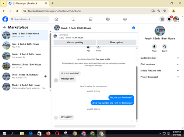Viewport: 184px width, 137px height.
Task: Open Opera from the taskbar
Action: point(57,133)
